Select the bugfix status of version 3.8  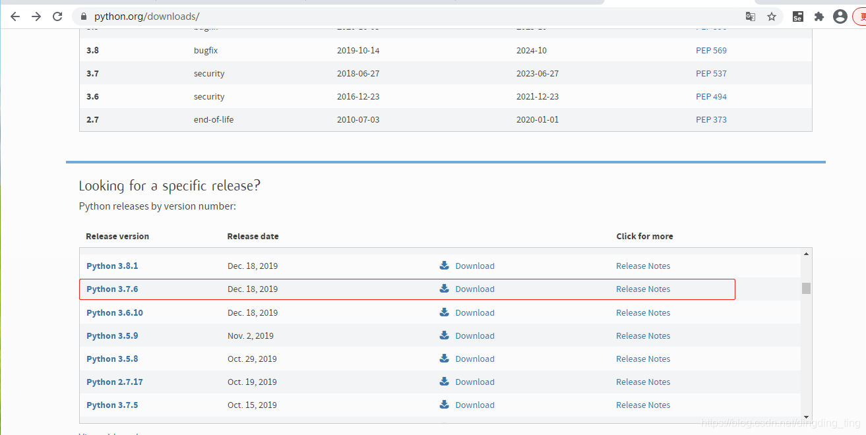coord(206,50)
